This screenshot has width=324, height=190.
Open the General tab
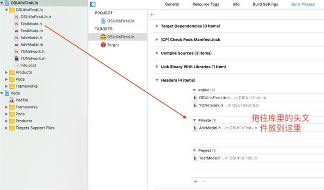(x=172, y=4)
